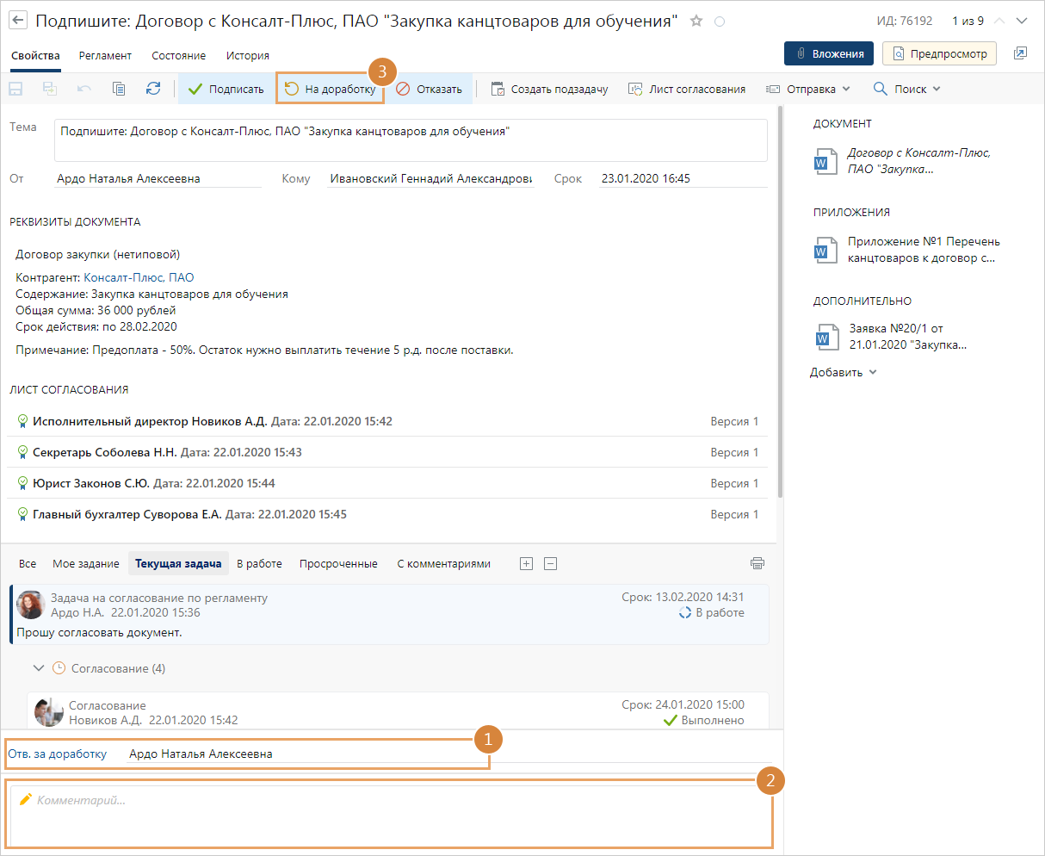Click the Подписать button

226,89
